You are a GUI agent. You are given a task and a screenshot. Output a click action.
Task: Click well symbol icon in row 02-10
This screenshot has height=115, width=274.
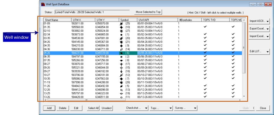coord(121,31)
